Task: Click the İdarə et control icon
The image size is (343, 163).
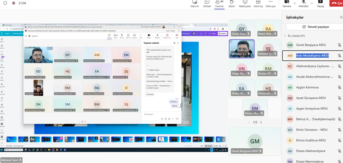Action: pyautogui.click(x=194, y=4)
